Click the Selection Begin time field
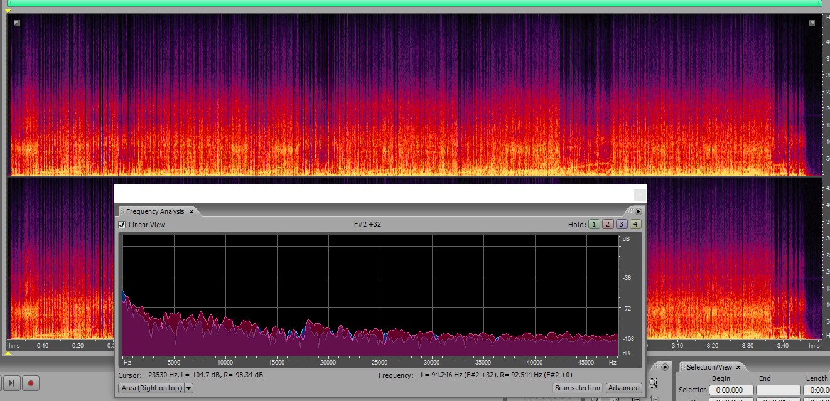Viewport: 830px width, 401px height. pos(731,390)
